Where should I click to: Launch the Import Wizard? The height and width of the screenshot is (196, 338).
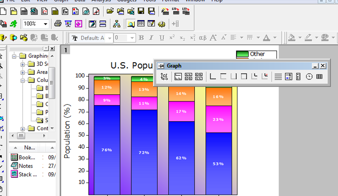tap(165, 11)
